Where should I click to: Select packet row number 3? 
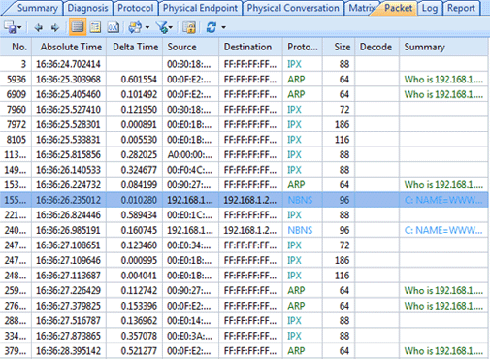click(244, 64)
